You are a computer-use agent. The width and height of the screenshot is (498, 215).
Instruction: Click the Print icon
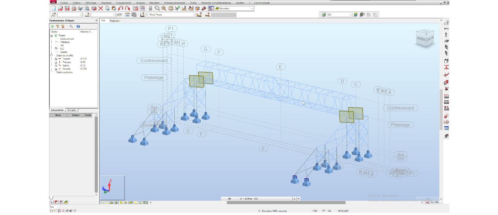click(x=74, y=8)
